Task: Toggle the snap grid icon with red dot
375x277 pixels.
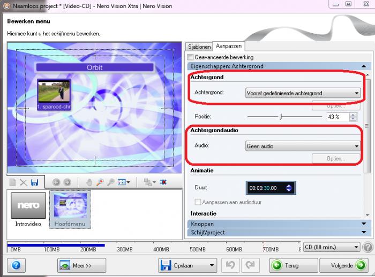Action: tap(163, 182)
